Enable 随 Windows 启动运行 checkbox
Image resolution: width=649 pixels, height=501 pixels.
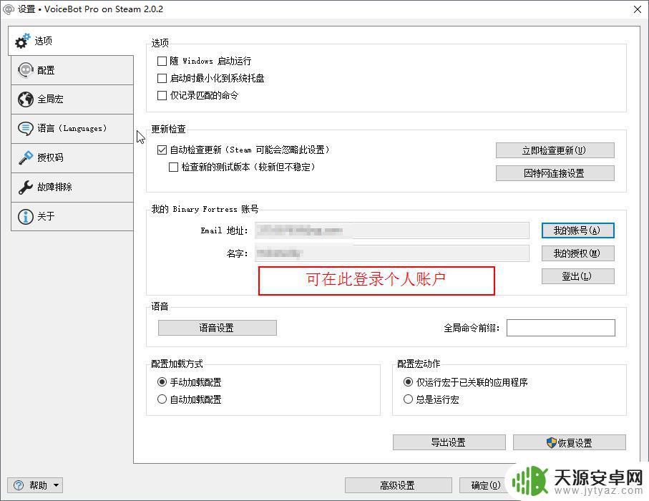[162, 62]
